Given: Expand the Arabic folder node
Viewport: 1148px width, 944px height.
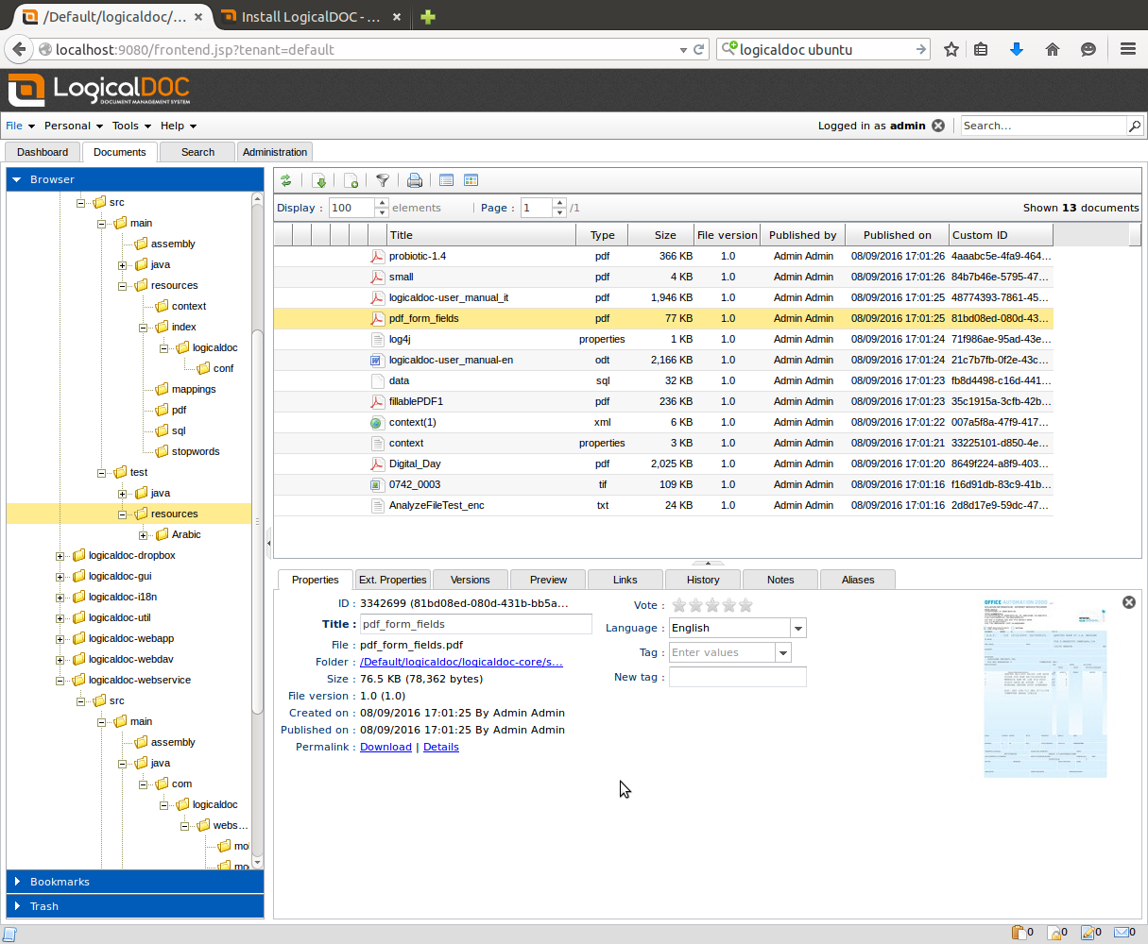Looking at the screenshot, I should 144,535.
